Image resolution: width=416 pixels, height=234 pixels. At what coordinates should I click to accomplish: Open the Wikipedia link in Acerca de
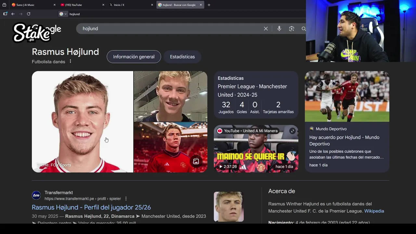tap(374, 211)
